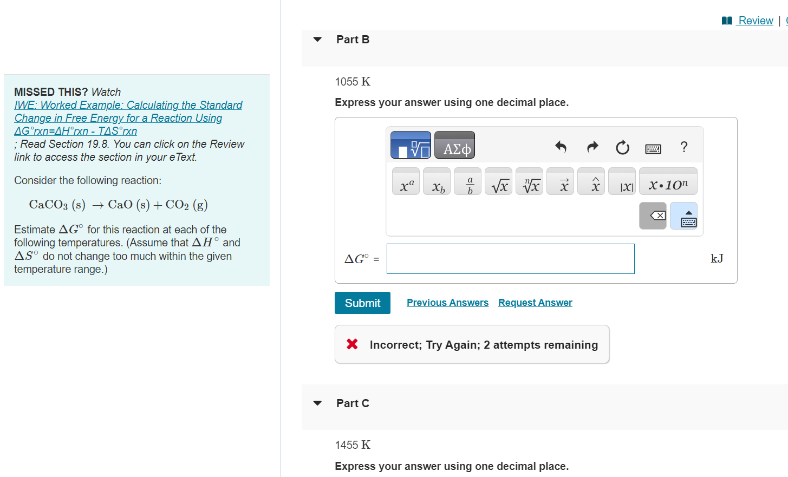Click the ΔG° answer input field
The height and width of the screenshot is (477, 788).
click(x=511, y=259)
